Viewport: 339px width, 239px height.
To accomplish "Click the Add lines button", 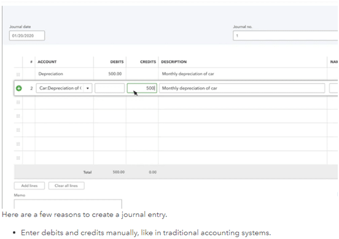I will (x=29, y=186).
